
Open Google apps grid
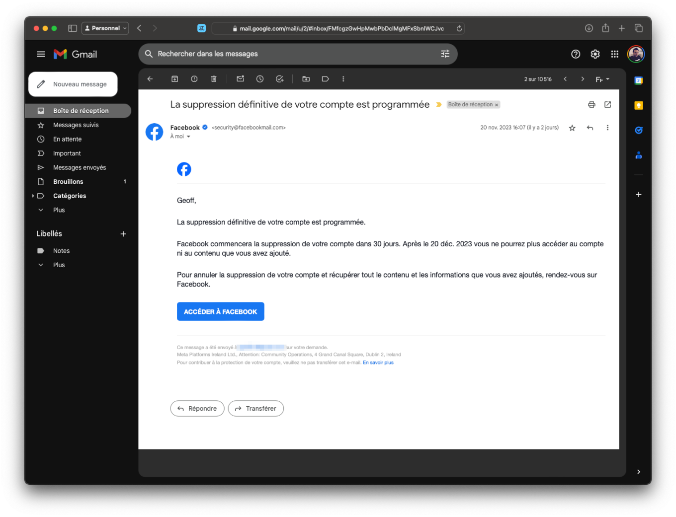[x=615, y=54]
